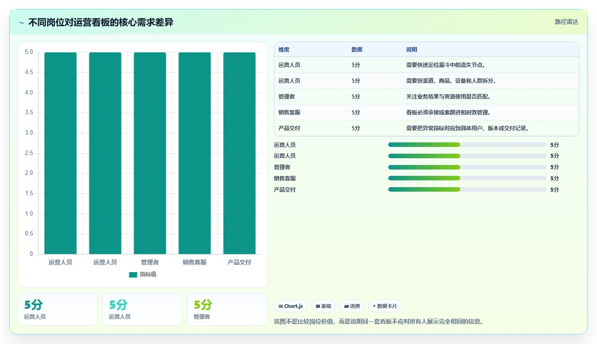Image resolution: width=597 pixels, height=344 pixels.
Task: Select the cell 需要把异常指标对应到具体用户、版本或交付记录。
Action: (x=469, y=128)
